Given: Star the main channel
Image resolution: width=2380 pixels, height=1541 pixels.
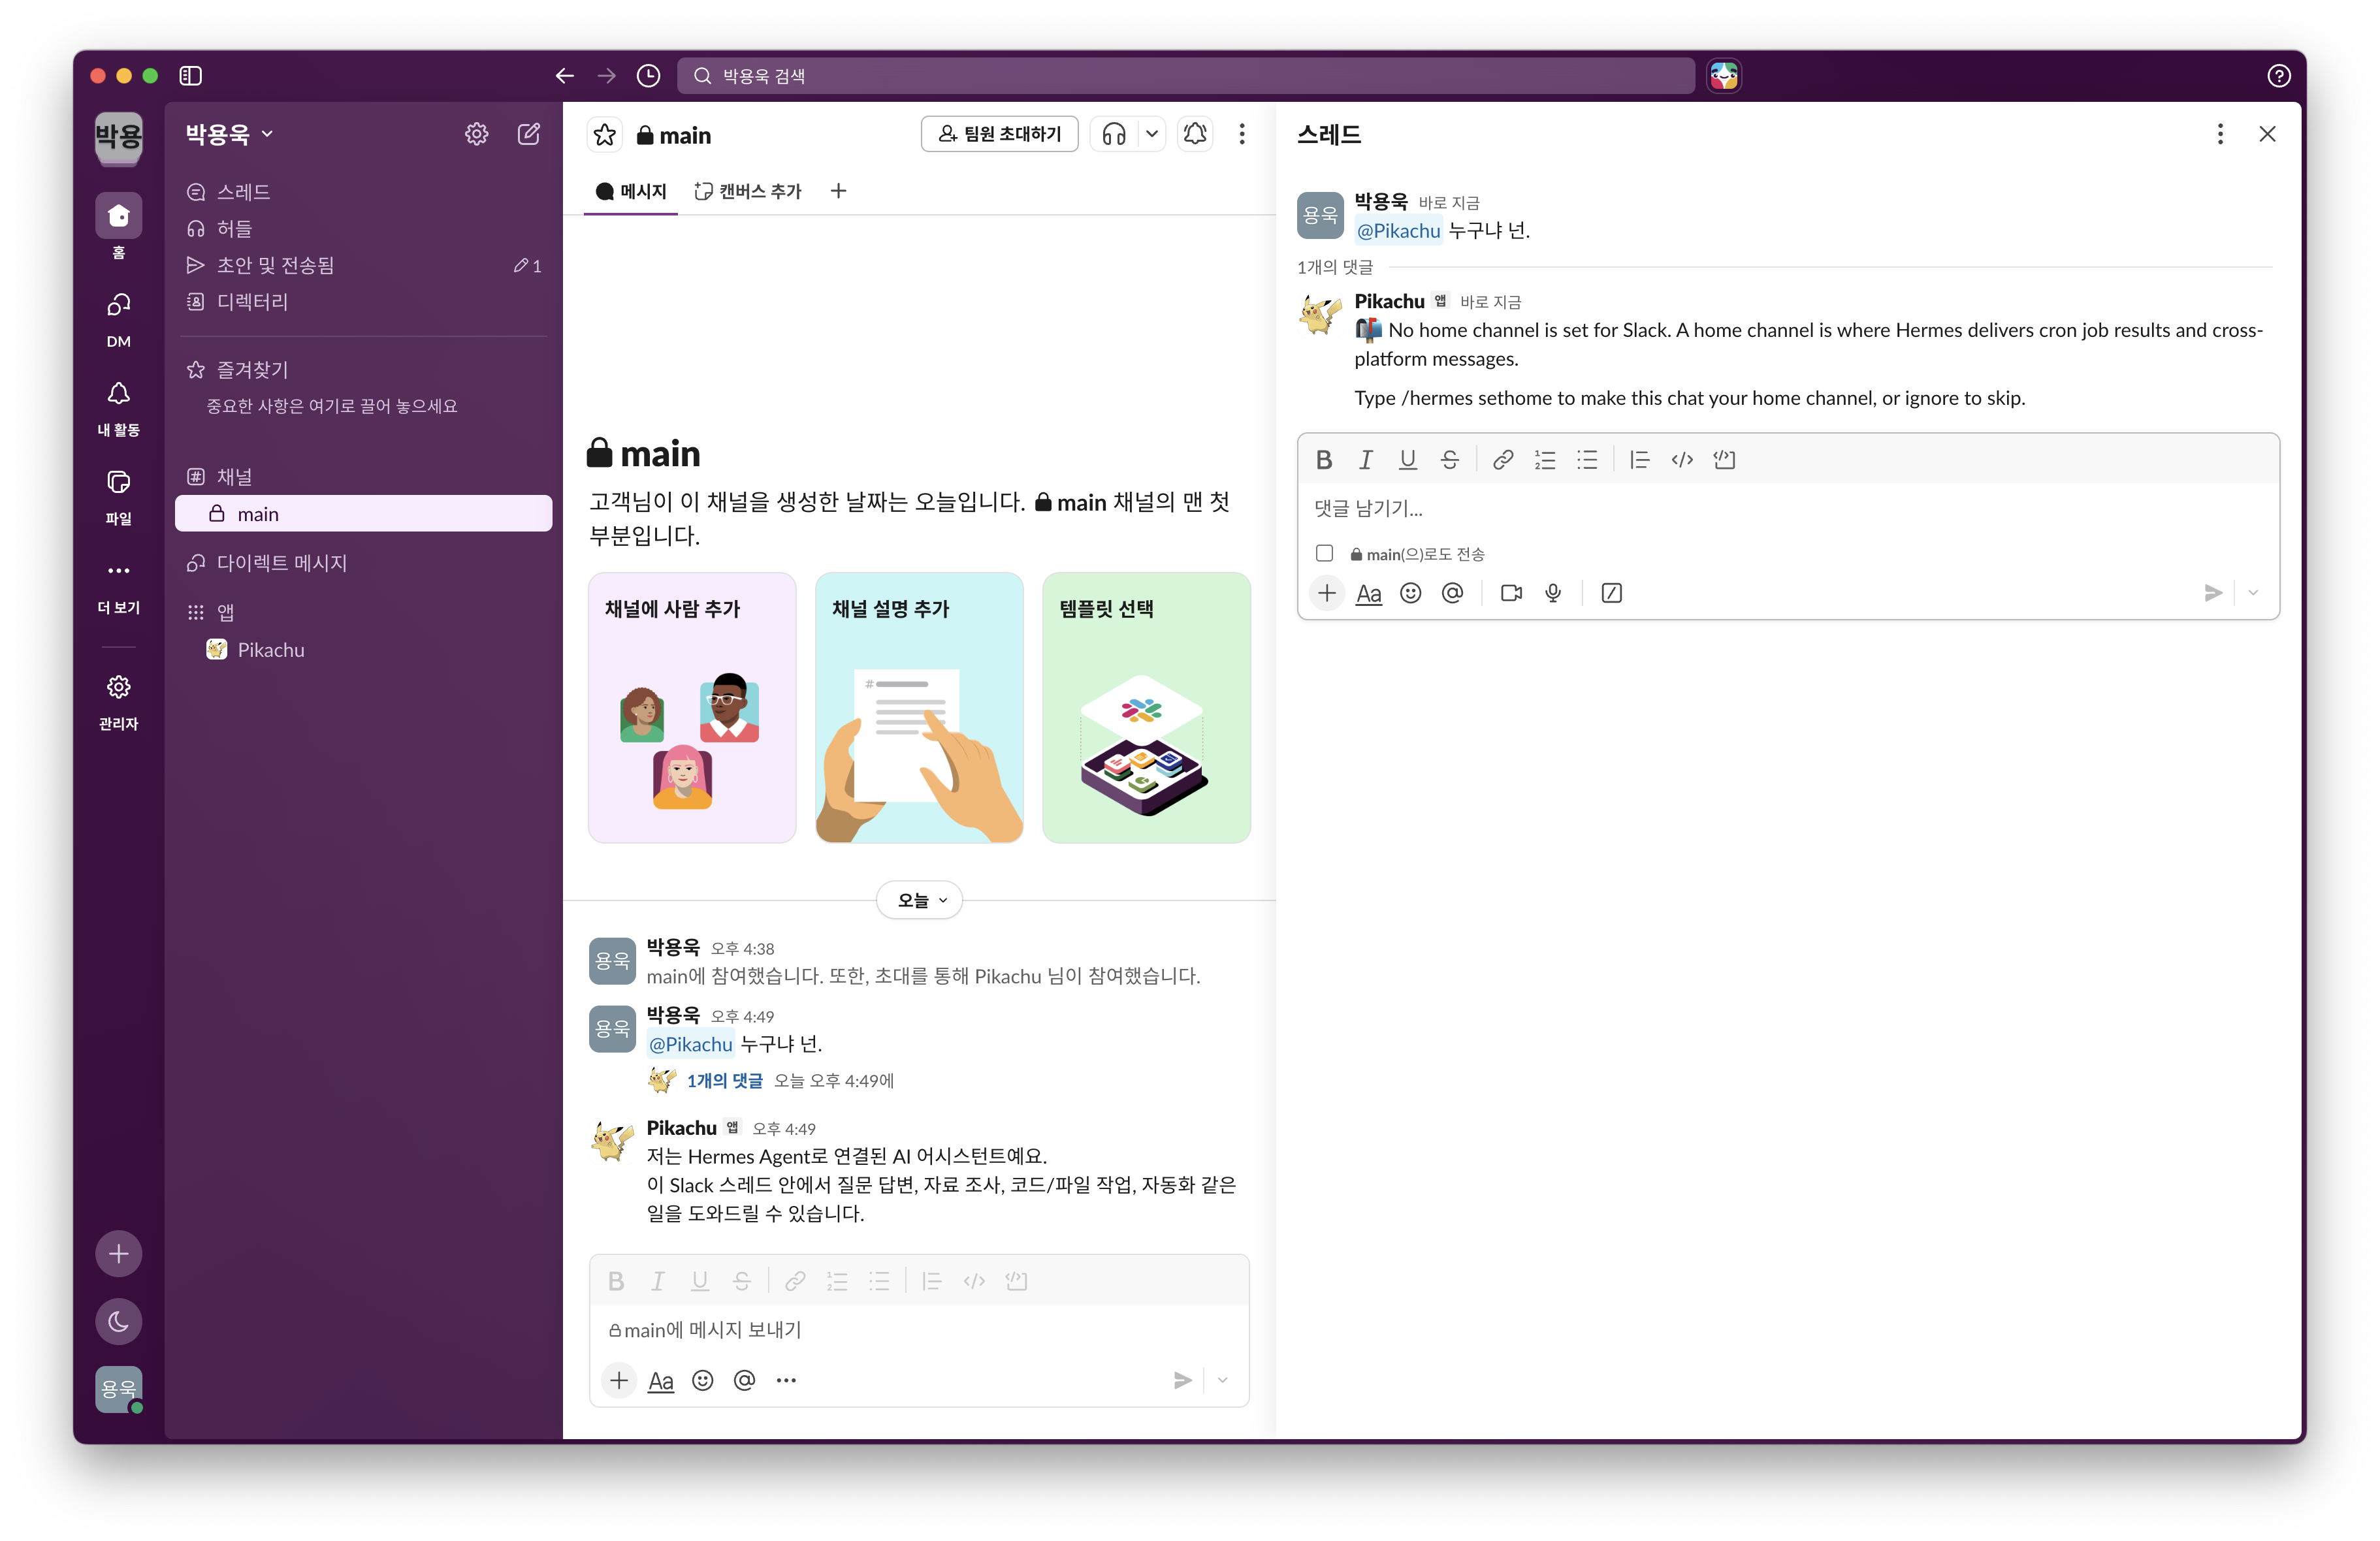Looking at the screenshot, I should 605,134.
